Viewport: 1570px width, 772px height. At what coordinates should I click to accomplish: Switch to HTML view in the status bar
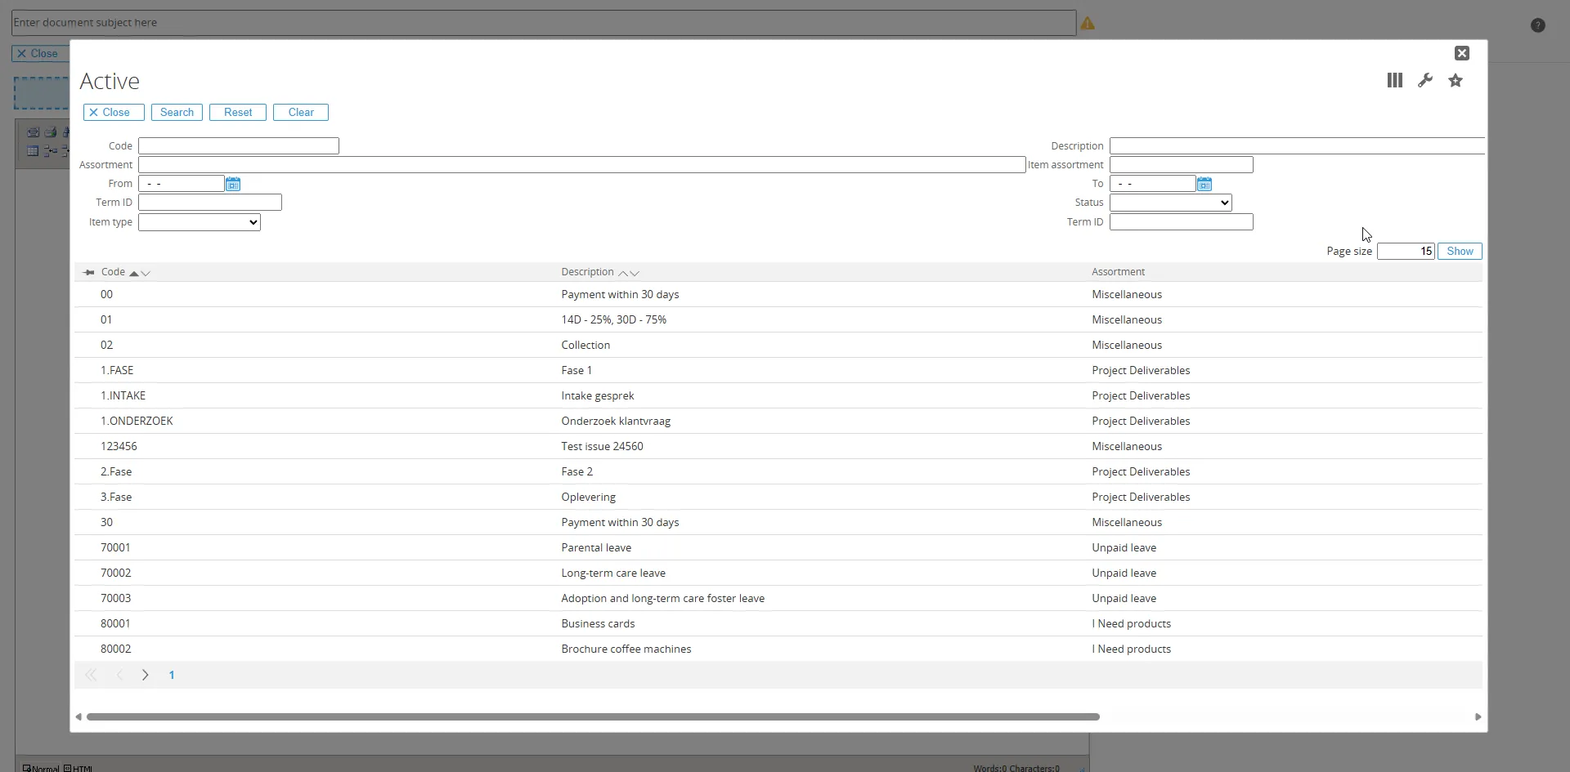tap(79, 768)
